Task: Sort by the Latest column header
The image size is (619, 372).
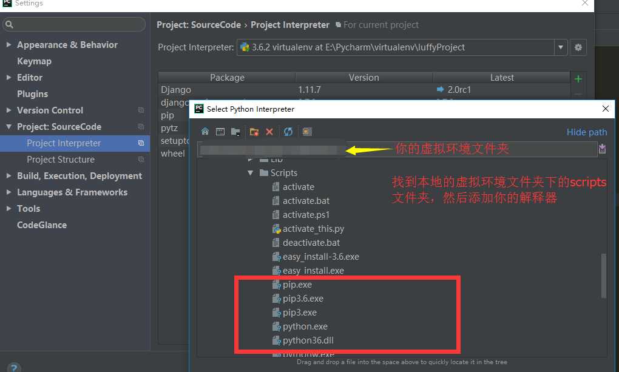Action: [502, 78]
